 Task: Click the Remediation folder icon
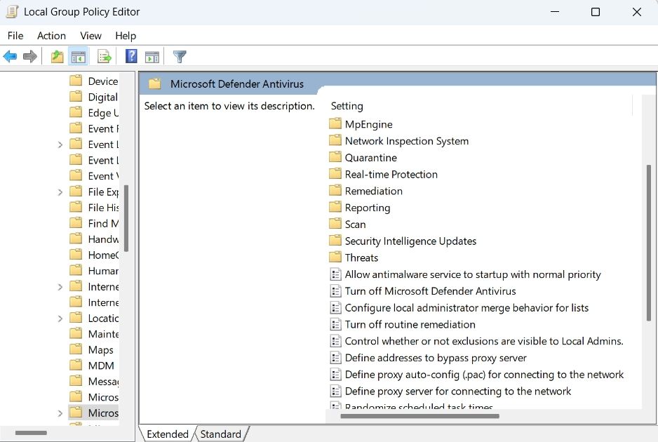(x=335, y=191)
